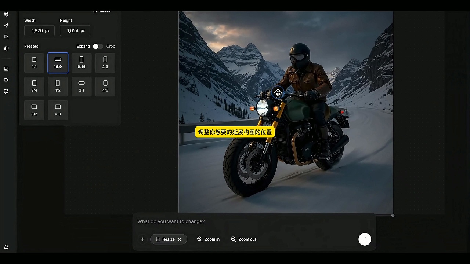Viewport: 470px width, 264px height.
Task: Select the 16:9 aspect ratio preset
Action: pos(58,63)
